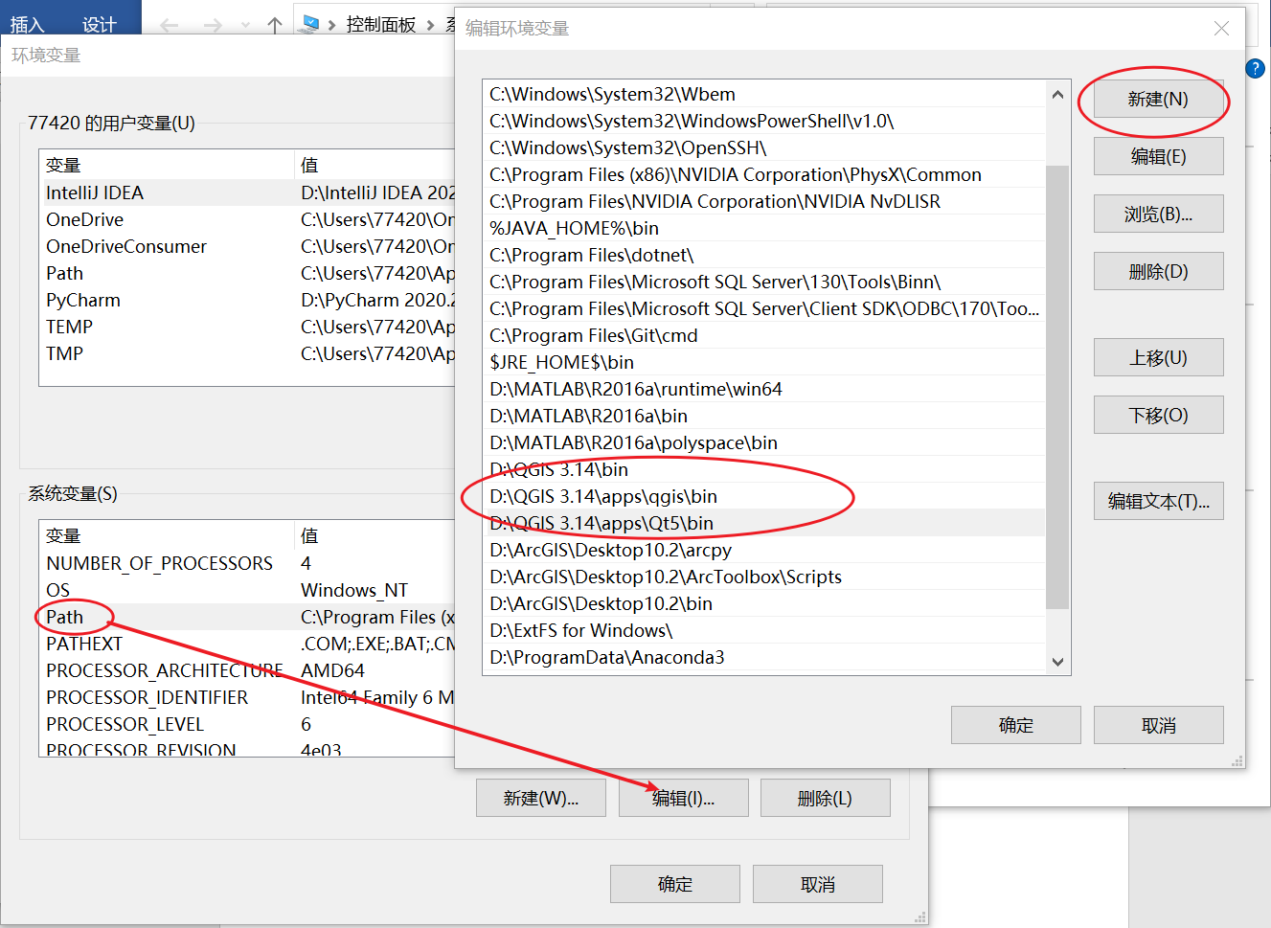Click 变量 column header in system variables
This screenshot has height=928, width=1271.
coord(167,535)
